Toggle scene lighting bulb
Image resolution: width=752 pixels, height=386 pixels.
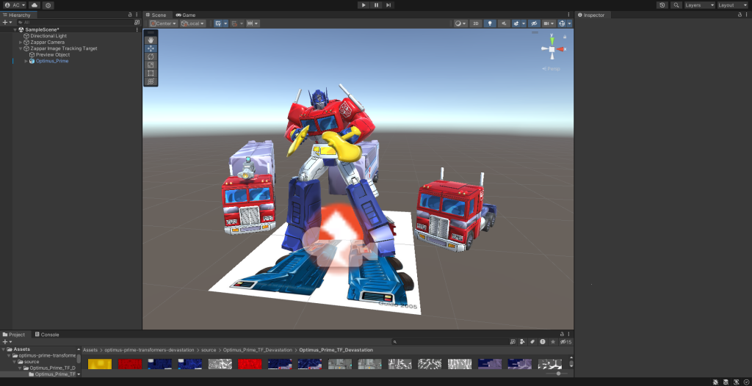pyautogui.click(x=490, y=23)
